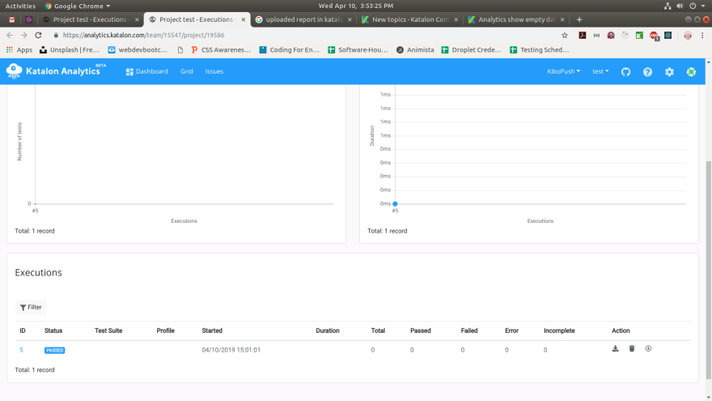
Task: Open the Coding For Entrepreneurs bookmark
Action: (290, 50)
